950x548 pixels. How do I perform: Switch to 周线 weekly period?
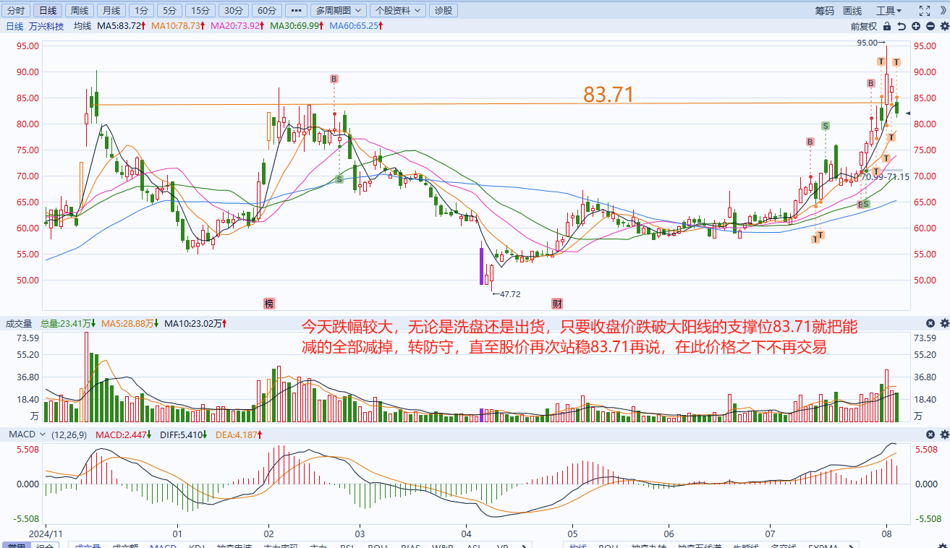click(78, 11)
